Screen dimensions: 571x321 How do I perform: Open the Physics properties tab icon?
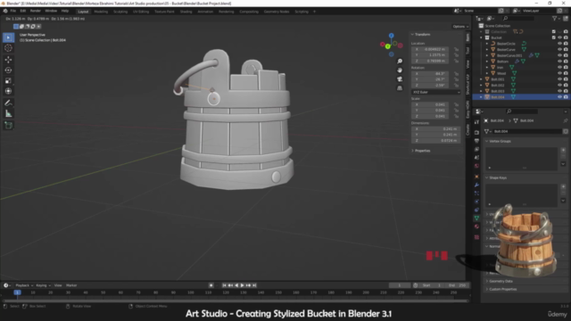coord(476,202)
